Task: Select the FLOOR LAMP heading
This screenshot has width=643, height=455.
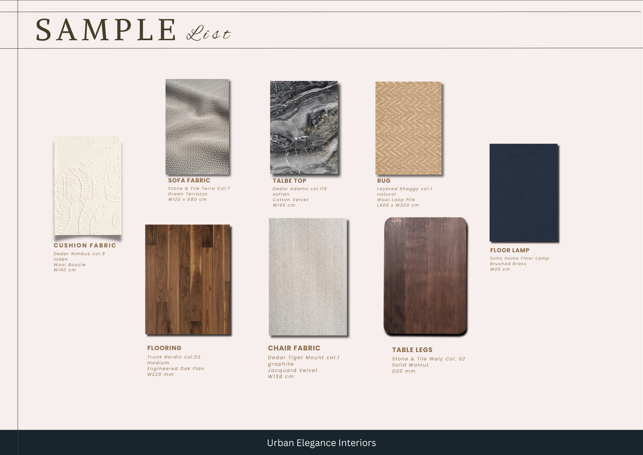Action: pos(510,250)
